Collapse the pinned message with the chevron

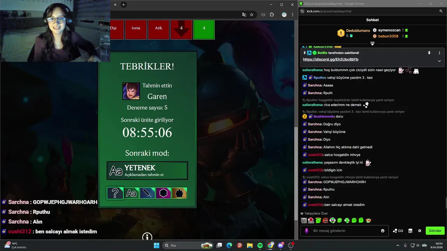pos(439,61)
